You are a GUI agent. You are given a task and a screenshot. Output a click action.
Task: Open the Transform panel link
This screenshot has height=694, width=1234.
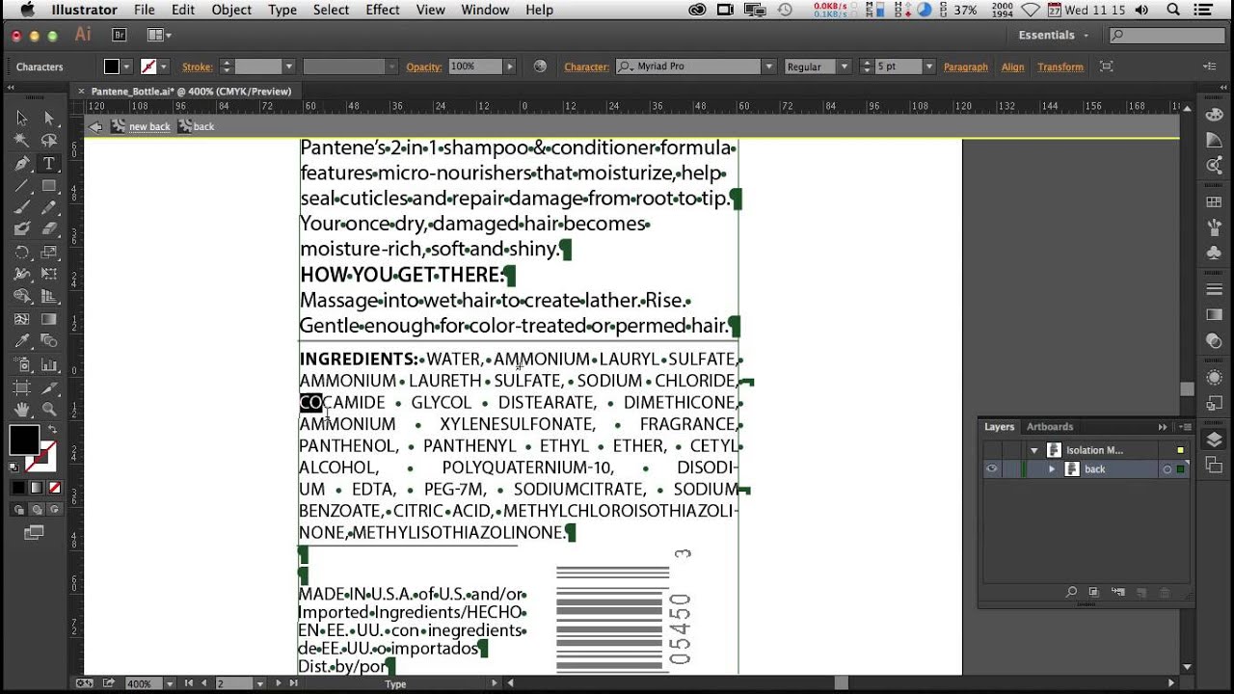pyautogui.click(x=1060, y=67)
